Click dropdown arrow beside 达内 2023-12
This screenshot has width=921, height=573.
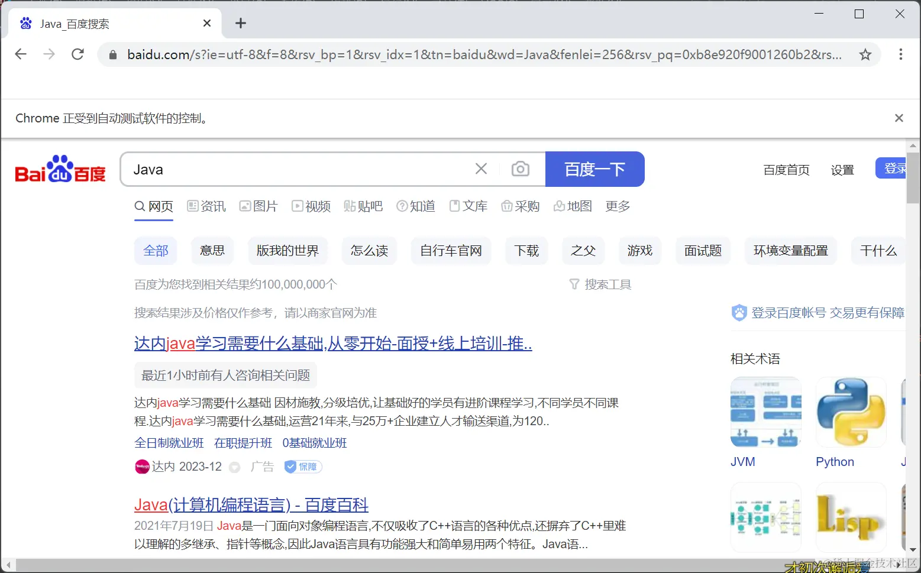pyautogui.click(x=235, y=467)
